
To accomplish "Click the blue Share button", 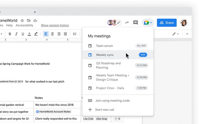I will 167,23.
